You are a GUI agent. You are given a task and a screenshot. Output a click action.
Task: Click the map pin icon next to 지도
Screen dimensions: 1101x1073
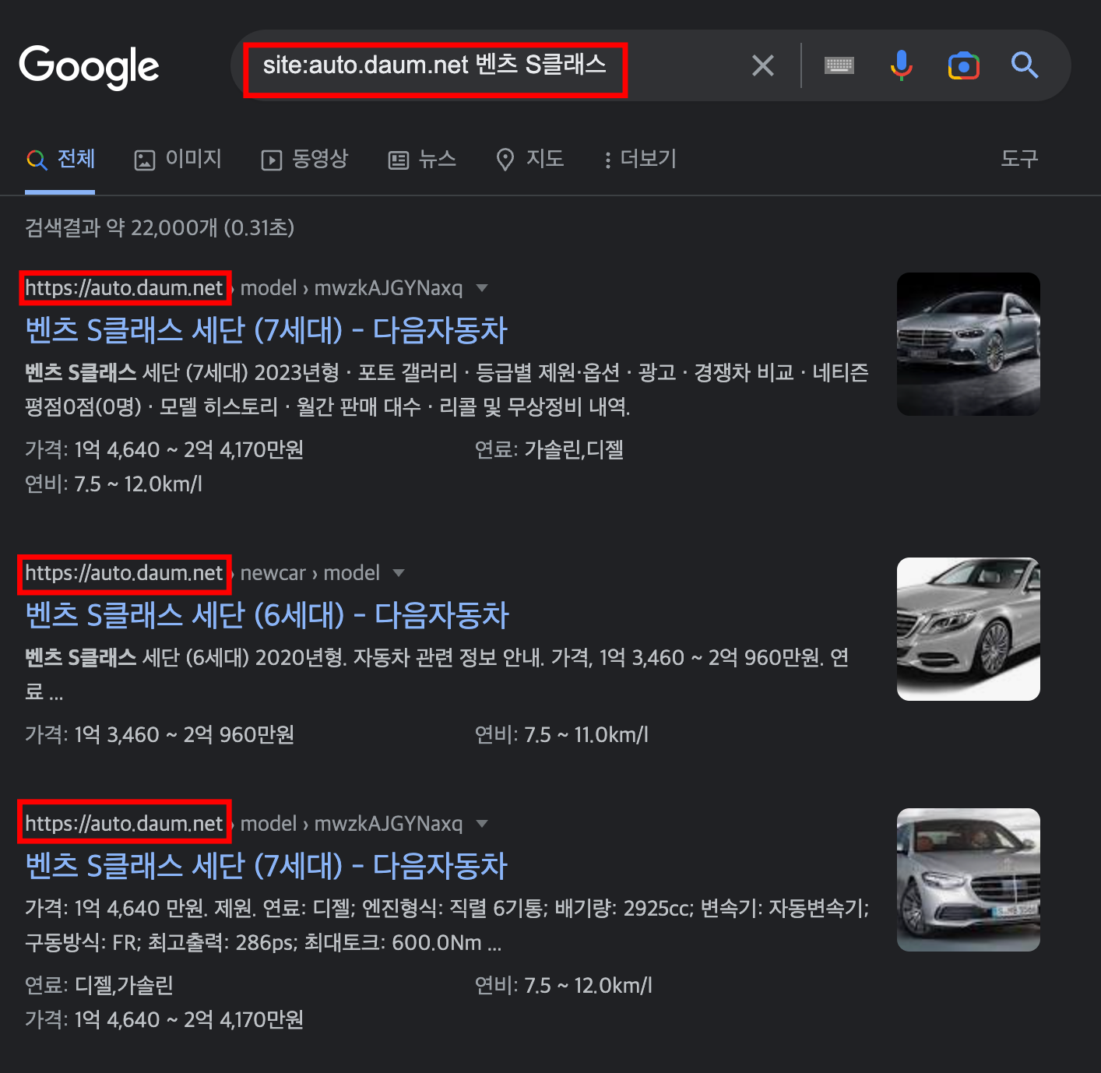click(505, 160)
